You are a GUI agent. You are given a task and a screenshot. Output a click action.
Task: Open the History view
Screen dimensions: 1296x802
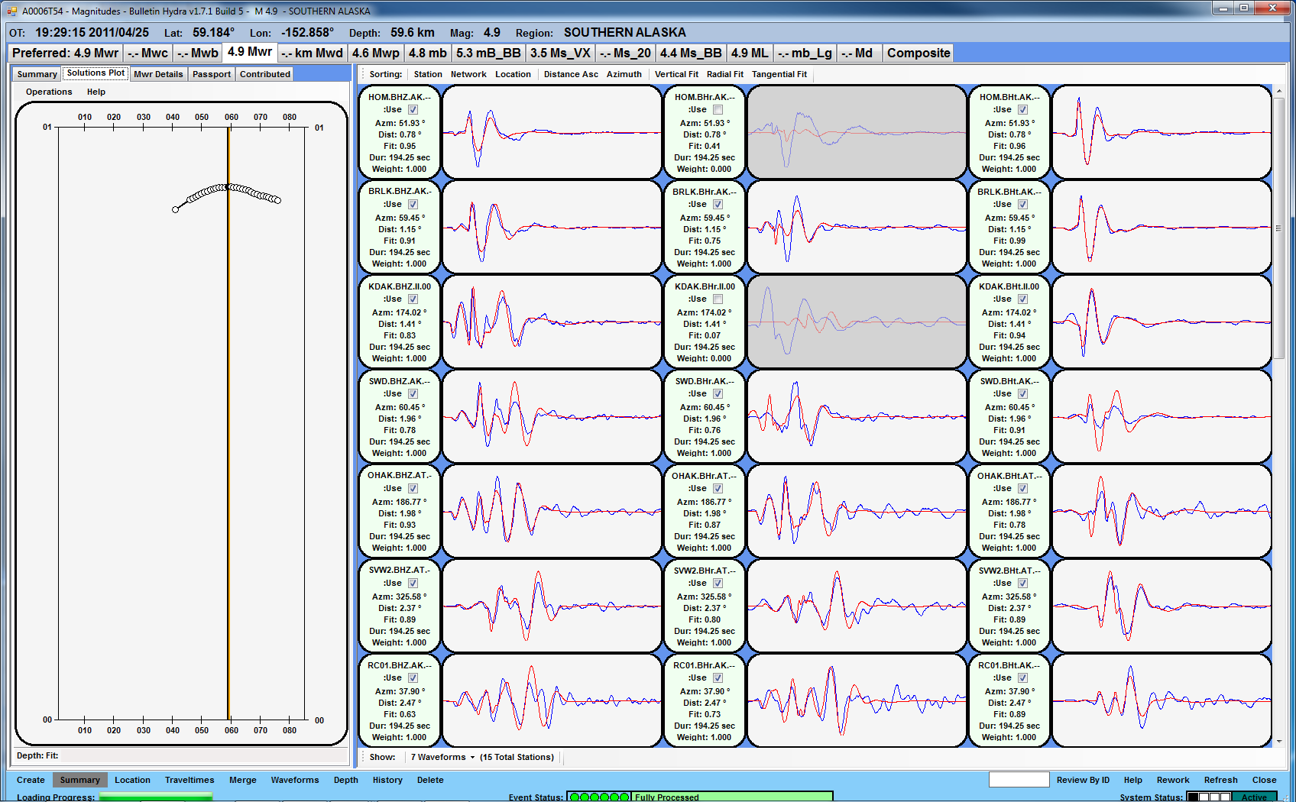387,780
